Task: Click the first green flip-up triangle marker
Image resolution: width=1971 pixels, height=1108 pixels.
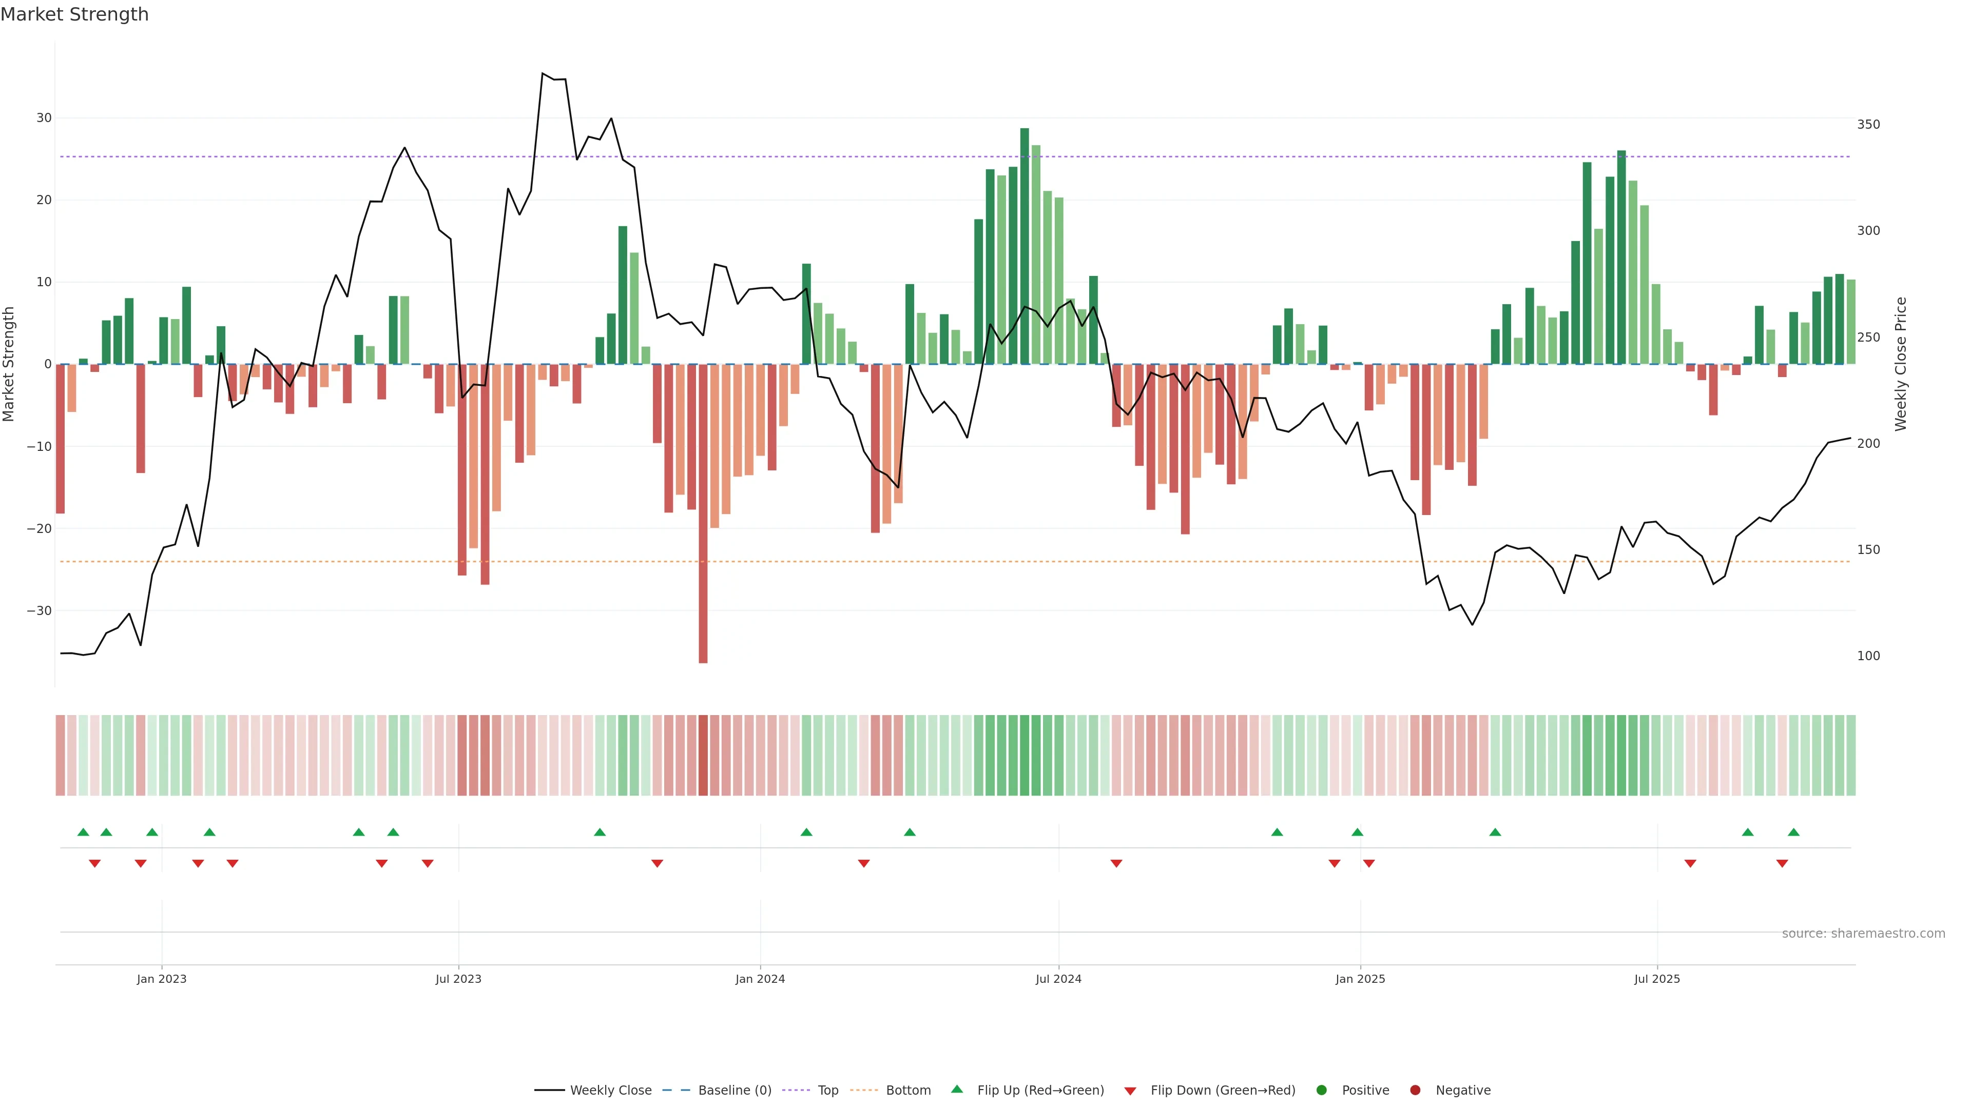Action: click(x=83, y=832)
